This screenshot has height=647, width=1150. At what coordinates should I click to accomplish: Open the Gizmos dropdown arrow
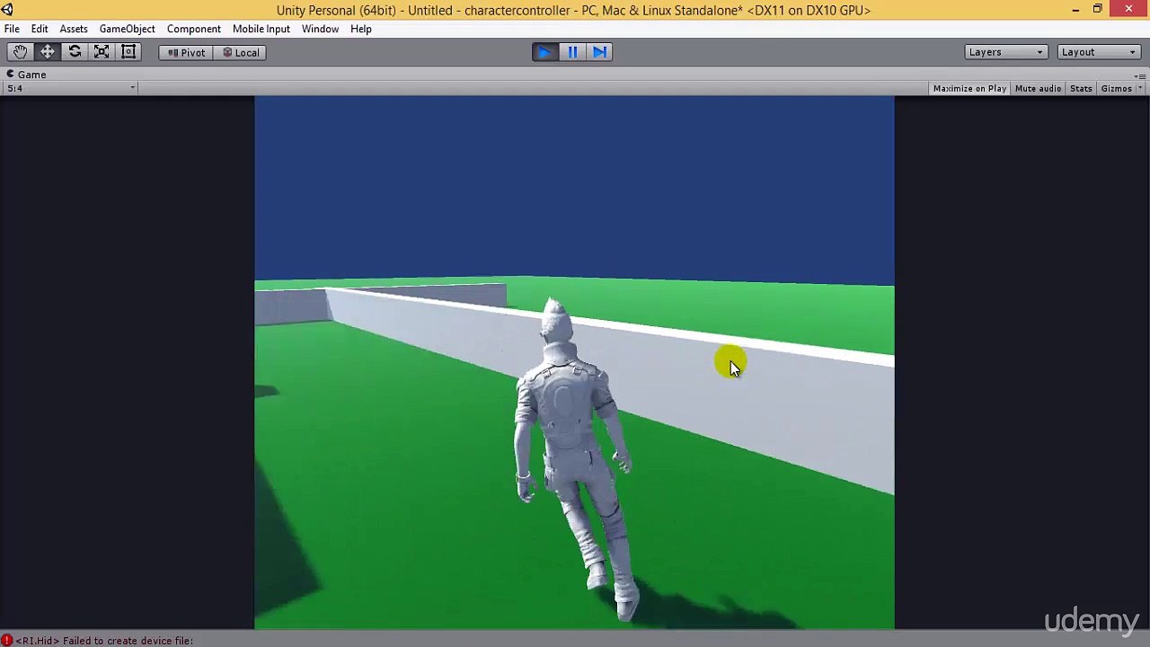pos(1139,88)
